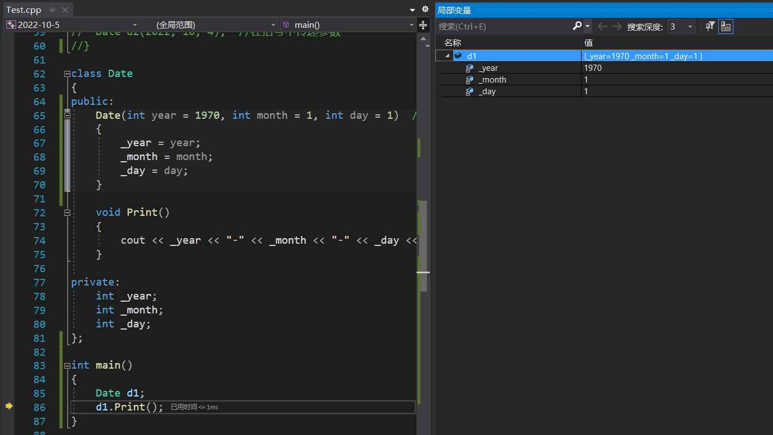Click the d1 object cube icon
This screenshot has width=773, height=435.
coord(458,56)
